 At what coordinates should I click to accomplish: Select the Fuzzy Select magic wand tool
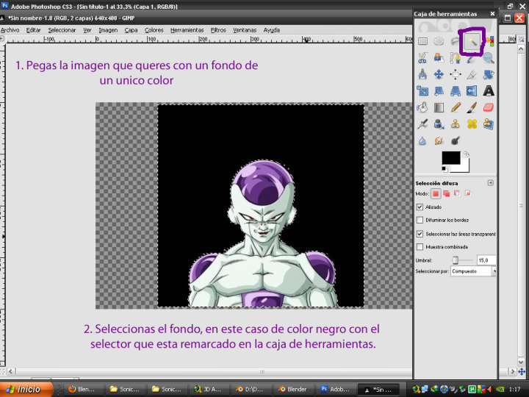[472, 42]
